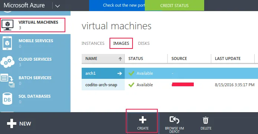
Task: Click the BROWSE VM DEPOT label
Action: 174,130
